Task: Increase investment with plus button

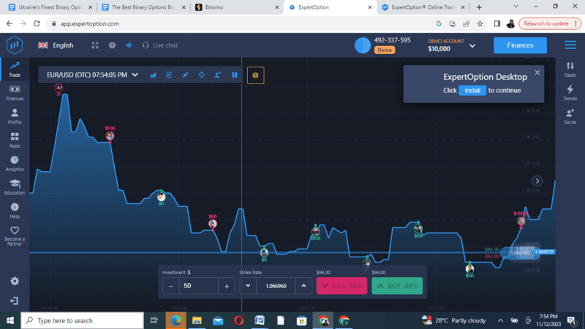Action: [x=227, y=286]
